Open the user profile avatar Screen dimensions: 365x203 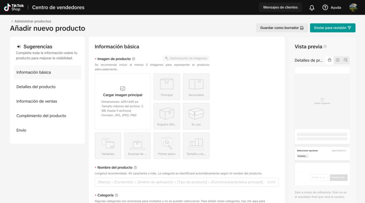click(x=353, y=7)
